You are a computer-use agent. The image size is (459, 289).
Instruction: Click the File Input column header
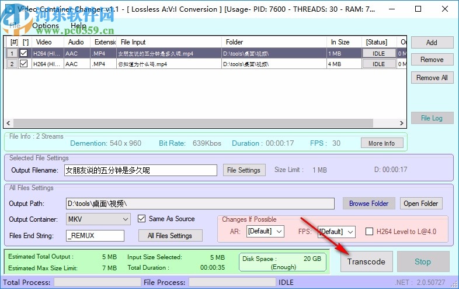point(169,42)
